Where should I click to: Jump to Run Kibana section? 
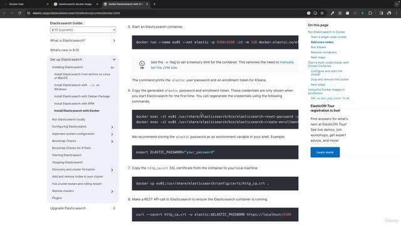(318, 47)
